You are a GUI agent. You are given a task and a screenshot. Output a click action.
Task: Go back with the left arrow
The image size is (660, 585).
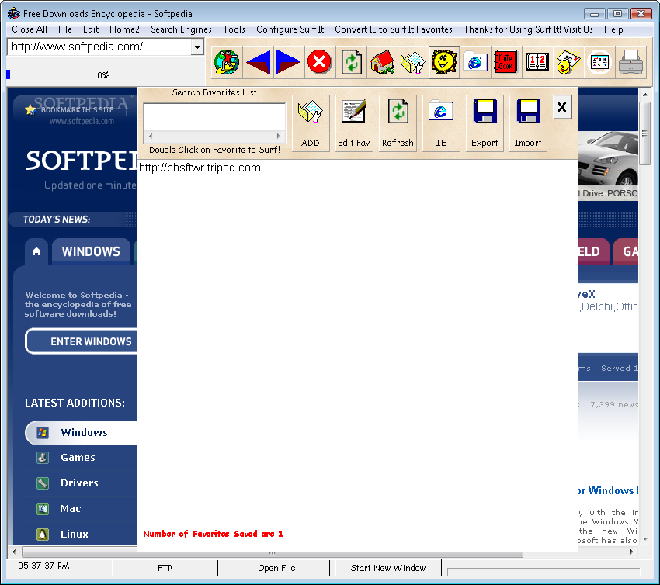[258, 62]
